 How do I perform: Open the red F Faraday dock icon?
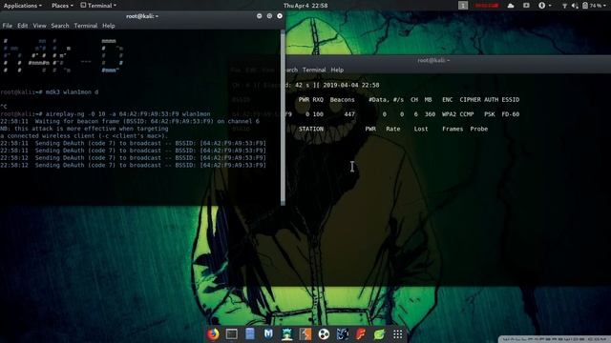click(x=361, y=334)
